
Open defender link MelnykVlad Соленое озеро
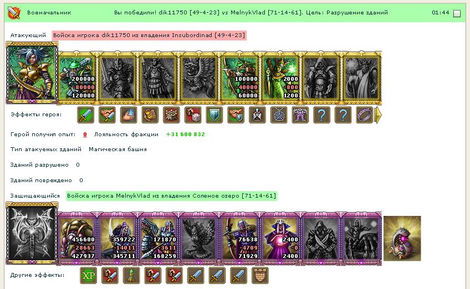(x=171, y=196)
